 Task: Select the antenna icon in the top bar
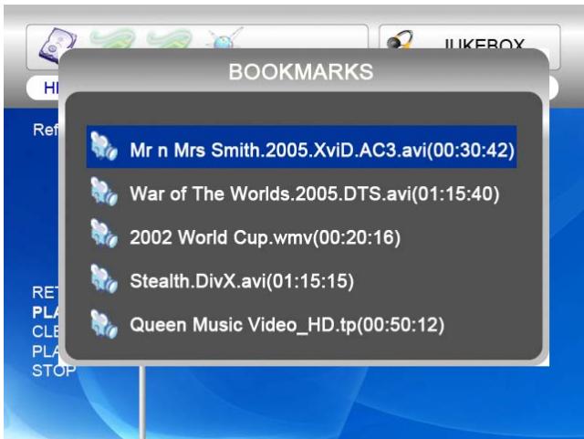click(220, 39)
